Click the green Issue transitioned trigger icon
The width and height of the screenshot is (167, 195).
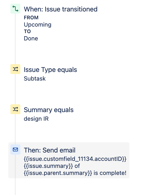pos(15,9)
